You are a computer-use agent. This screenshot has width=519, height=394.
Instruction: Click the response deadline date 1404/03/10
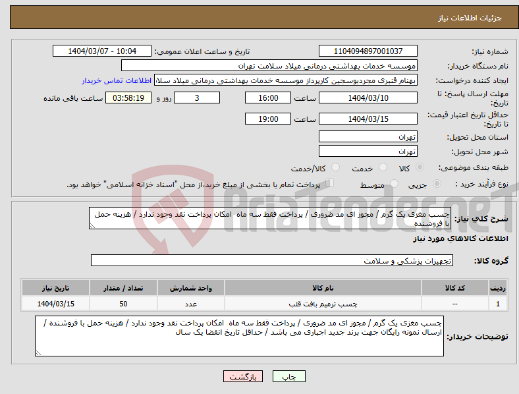pos(368,98)
